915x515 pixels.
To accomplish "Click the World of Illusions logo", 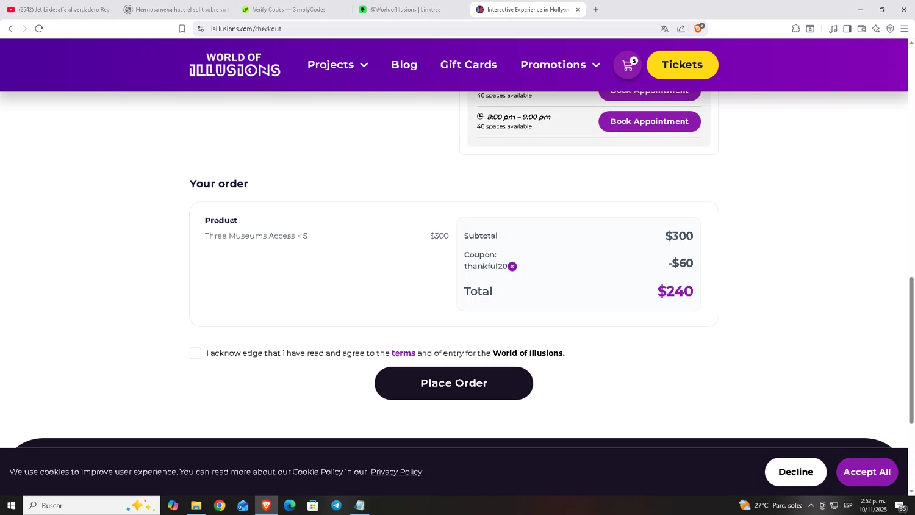I will [x=235, y=65].
